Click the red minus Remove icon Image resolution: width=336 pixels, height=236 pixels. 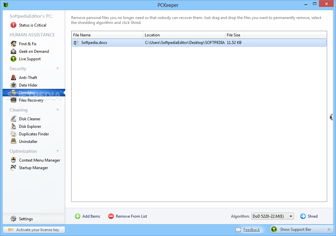click(x=111, y=216)
